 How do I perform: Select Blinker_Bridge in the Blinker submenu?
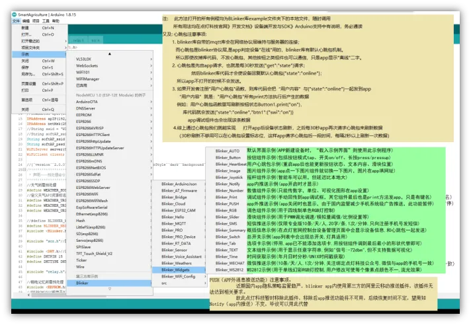(x=179, y=197)
